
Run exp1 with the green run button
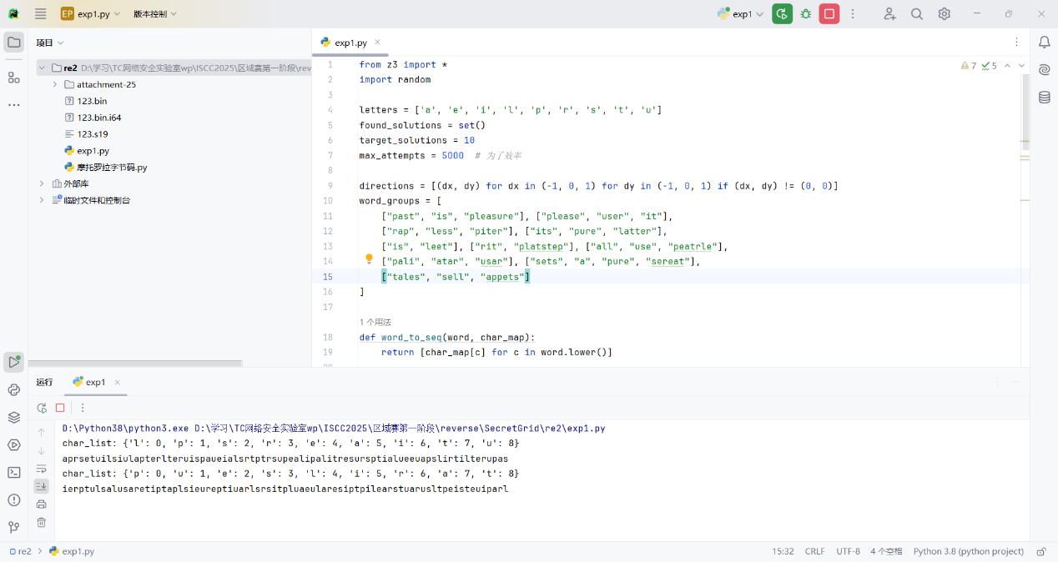(x=782, y=14)
